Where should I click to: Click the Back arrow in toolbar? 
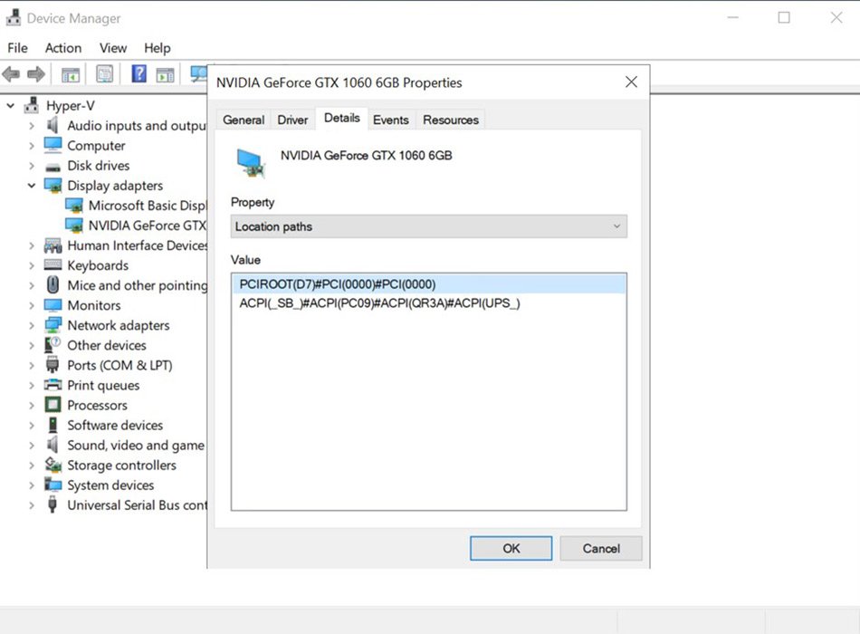pos(12,74)
